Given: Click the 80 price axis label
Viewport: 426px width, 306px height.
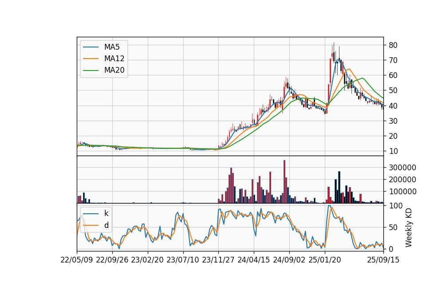Looking at the screenshot, I should click(x=393, y=45).
